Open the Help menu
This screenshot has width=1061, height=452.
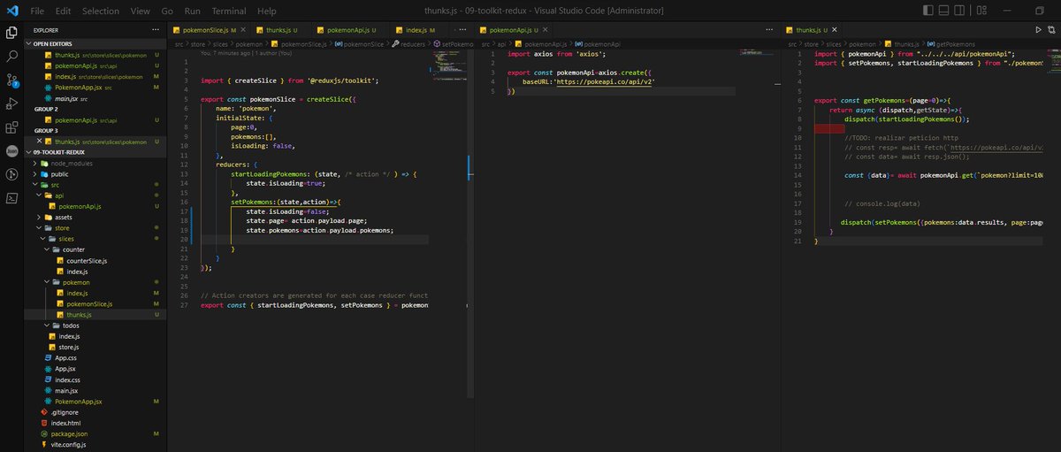pyautogui.click(x=266, y=11)
